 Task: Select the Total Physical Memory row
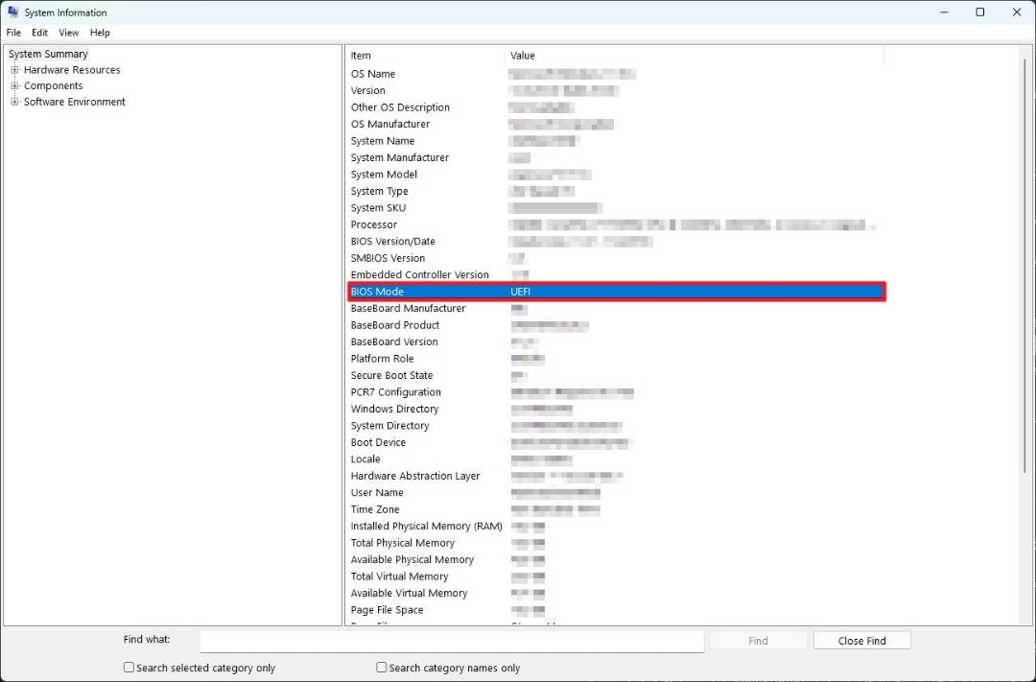point(616,543)
